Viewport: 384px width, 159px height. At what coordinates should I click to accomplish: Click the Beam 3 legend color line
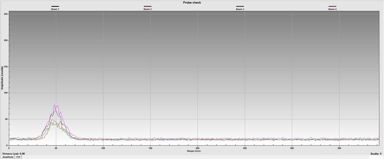pyautogui.click(x=240, y=6)
